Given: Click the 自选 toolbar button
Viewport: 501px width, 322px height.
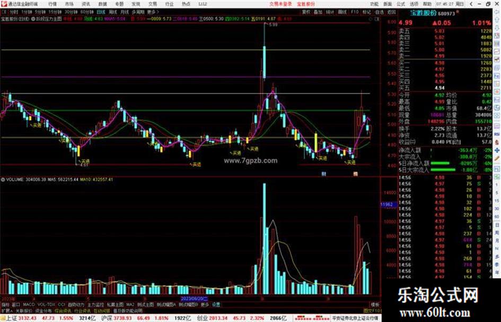Looking at the screenshot, I should click(379, 12).
